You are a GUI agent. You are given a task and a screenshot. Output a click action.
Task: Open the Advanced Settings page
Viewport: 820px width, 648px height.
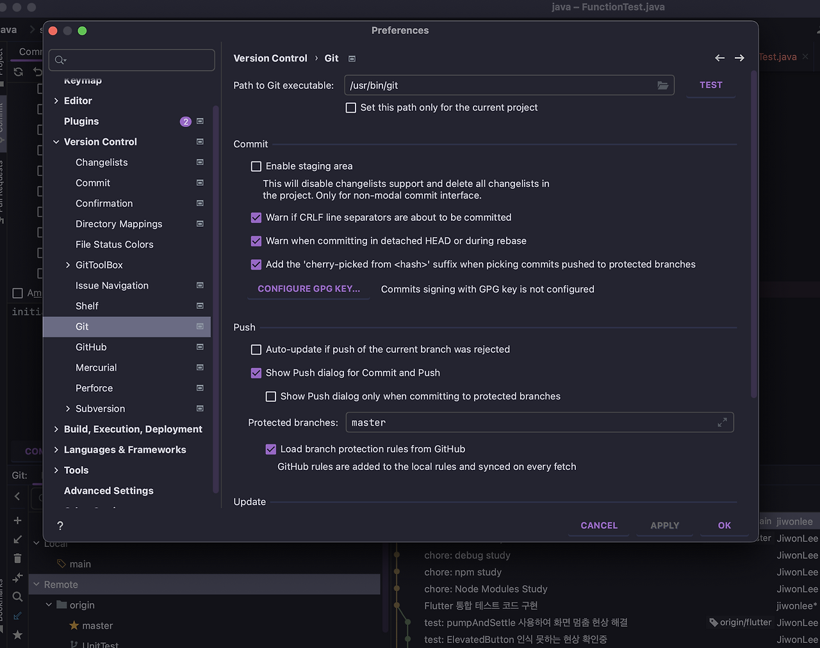click(x=109, y=490)
